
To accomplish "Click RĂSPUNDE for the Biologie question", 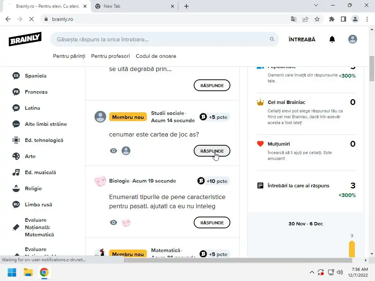I will [x=212, y=223].
